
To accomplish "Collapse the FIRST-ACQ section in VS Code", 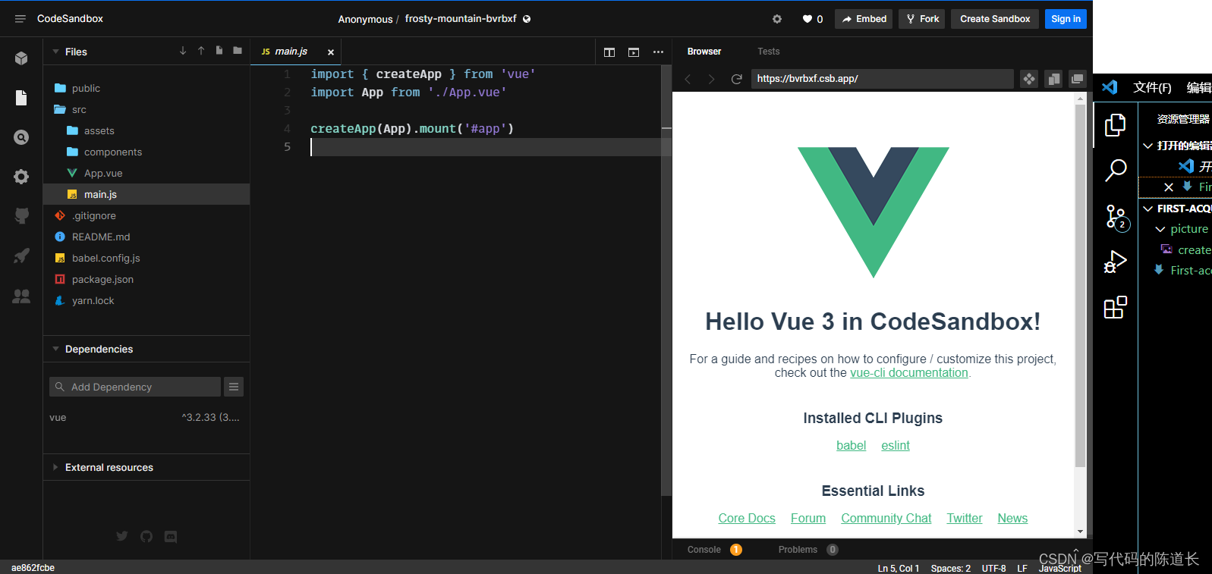I will pos(1148,209).
